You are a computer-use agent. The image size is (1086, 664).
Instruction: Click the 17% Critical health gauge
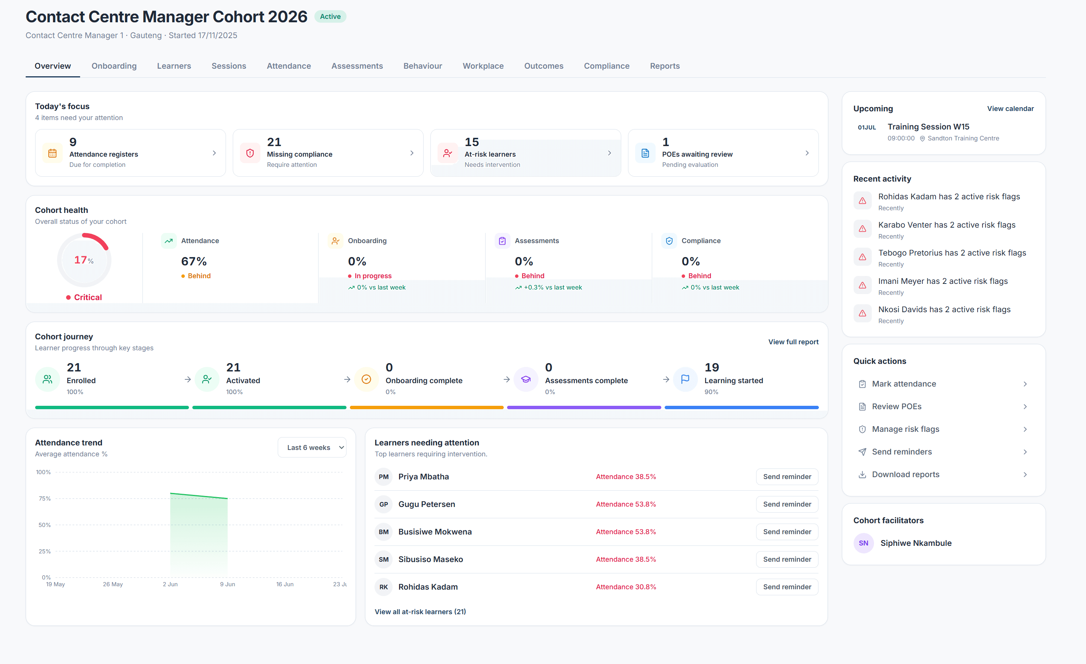click(84, 260)
